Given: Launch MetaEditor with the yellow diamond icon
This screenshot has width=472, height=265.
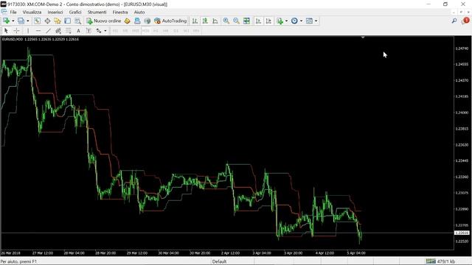Looking at the screenshot, I should point(128,21).
